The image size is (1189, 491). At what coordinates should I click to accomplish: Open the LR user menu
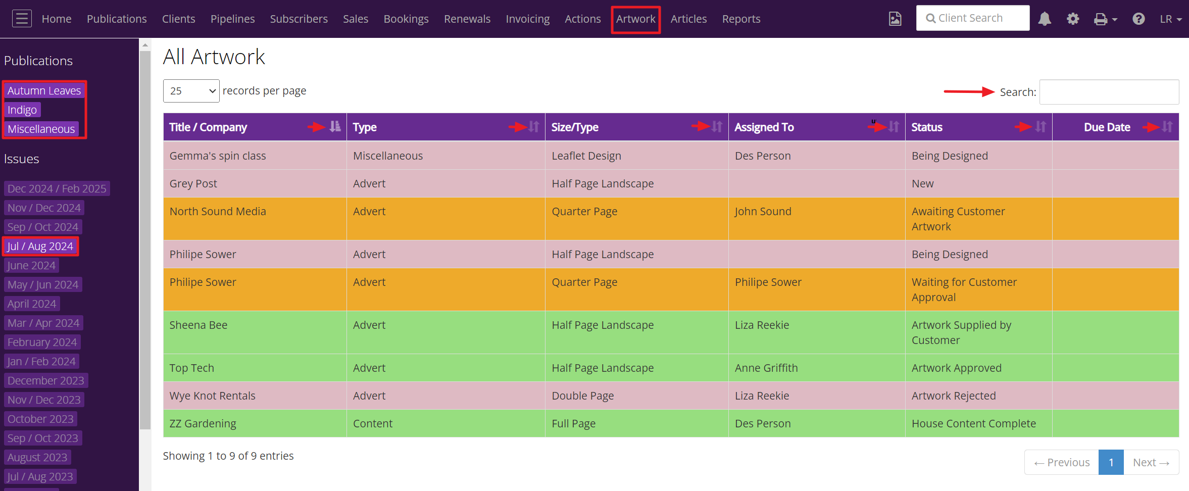click(x=1171, y=19)
